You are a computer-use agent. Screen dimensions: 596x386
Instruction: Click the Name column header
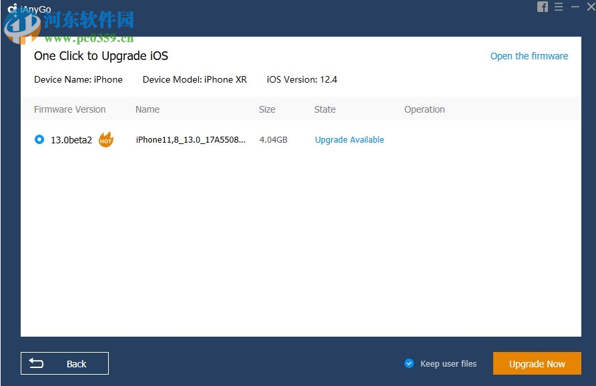click(147, 109)
